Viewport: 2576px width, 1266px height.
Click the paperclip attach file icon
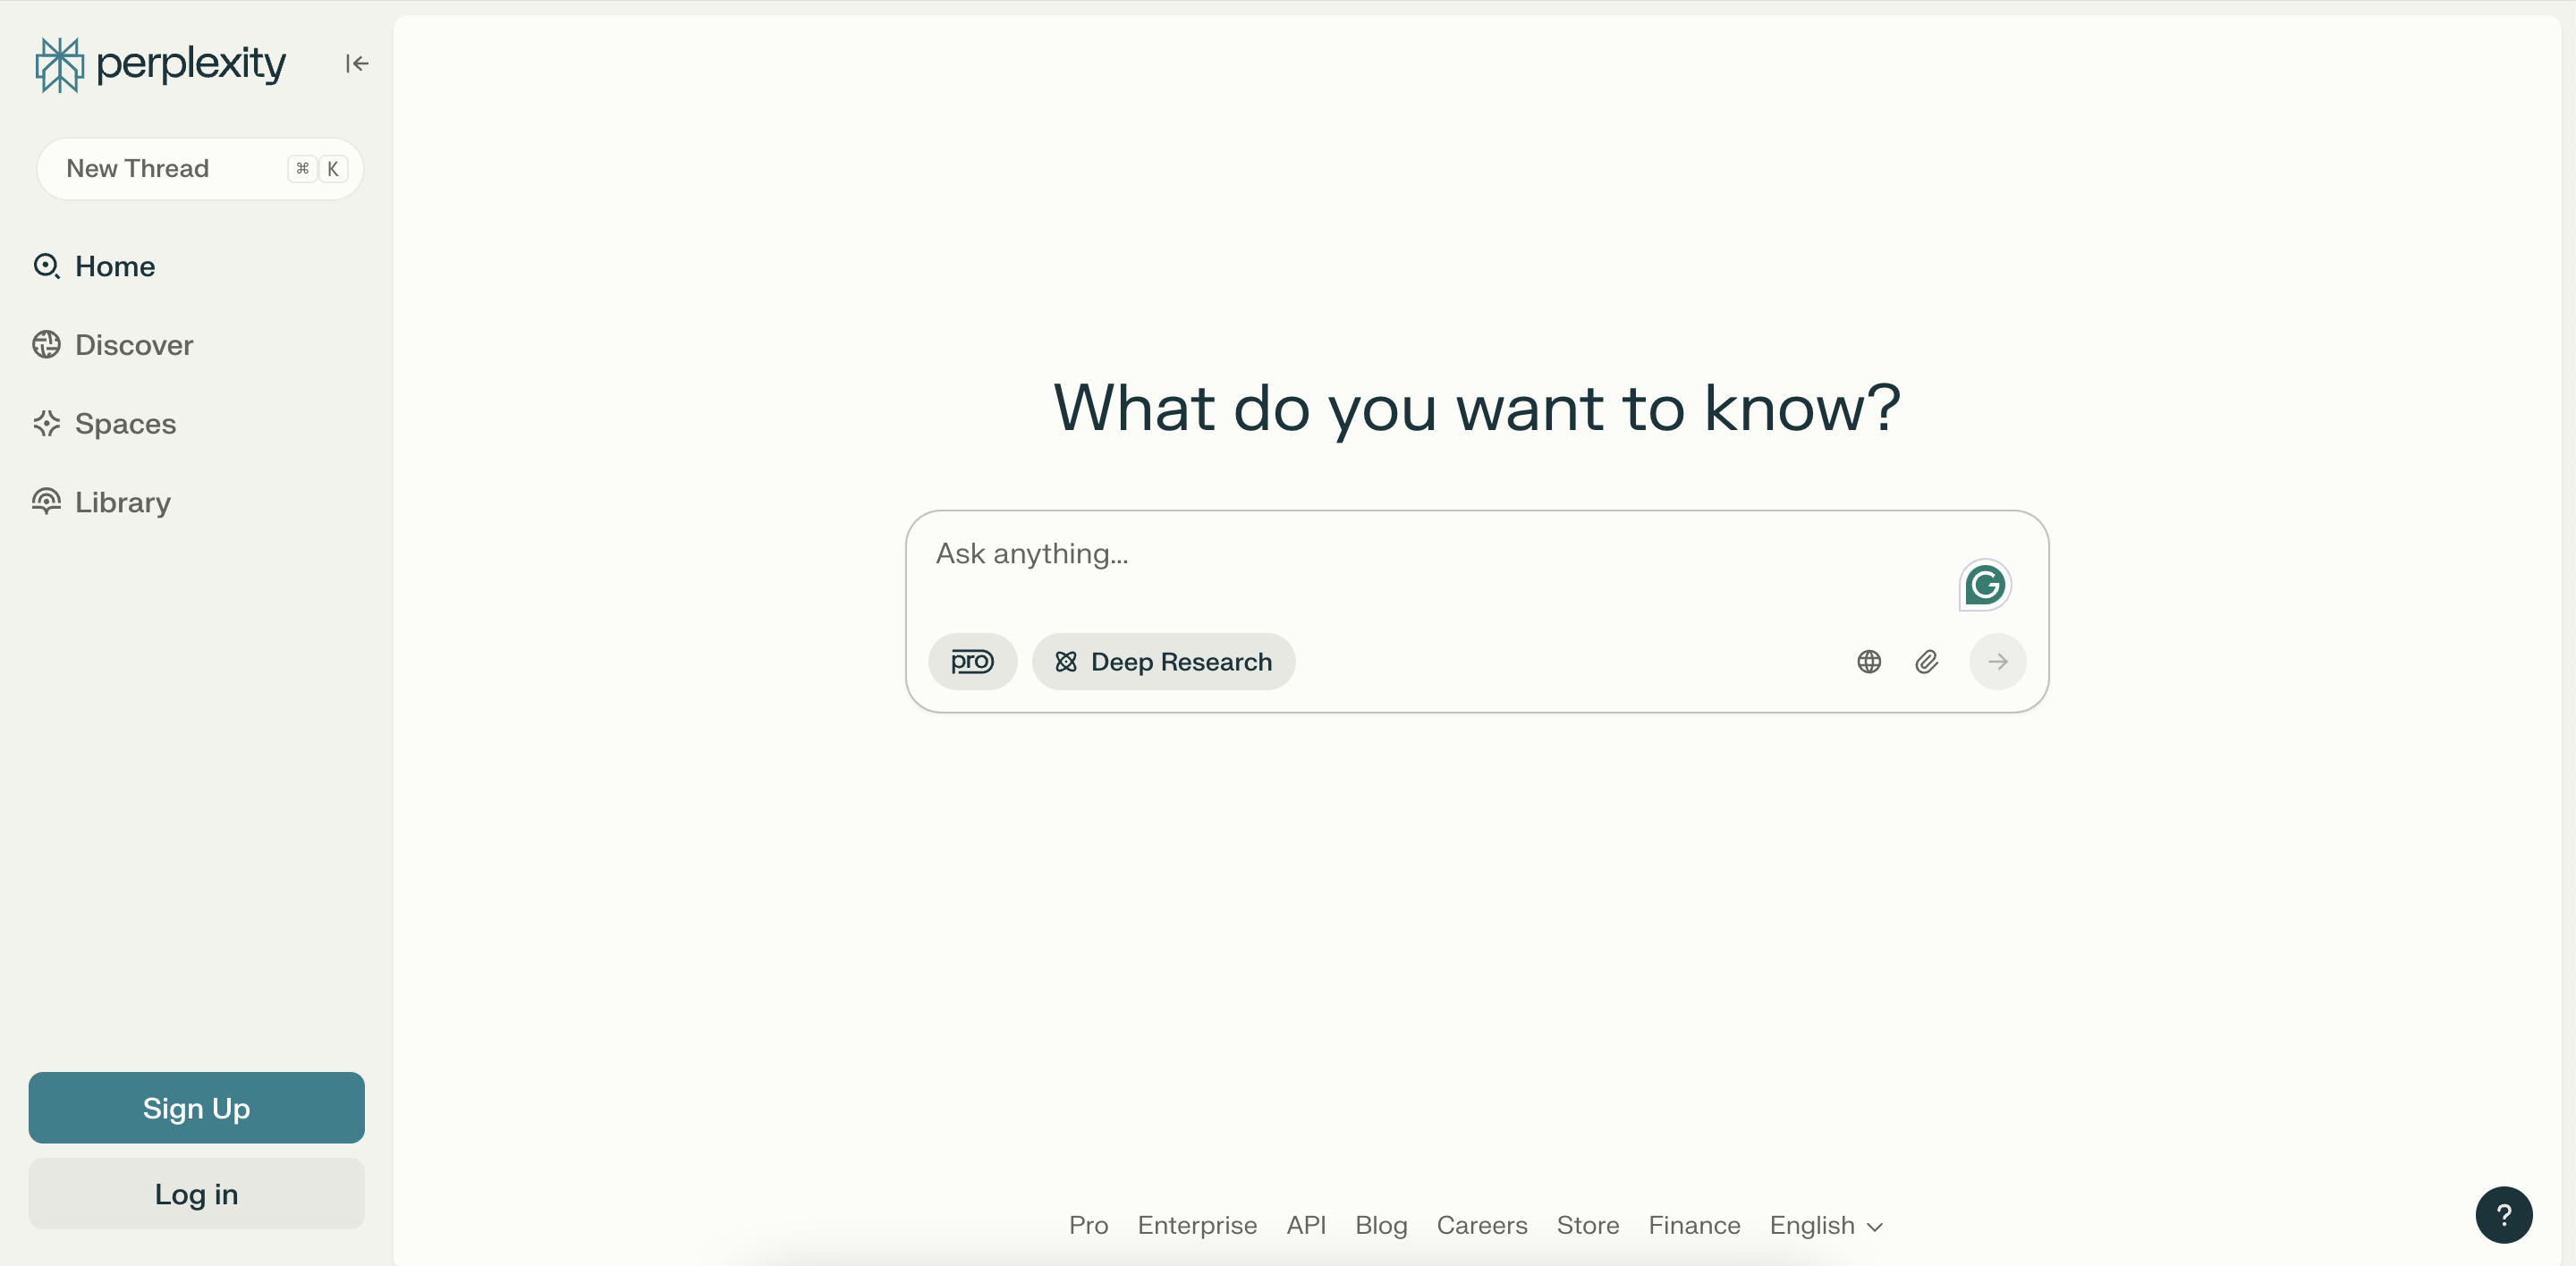pyautogui.click(x=1926, y=662)
